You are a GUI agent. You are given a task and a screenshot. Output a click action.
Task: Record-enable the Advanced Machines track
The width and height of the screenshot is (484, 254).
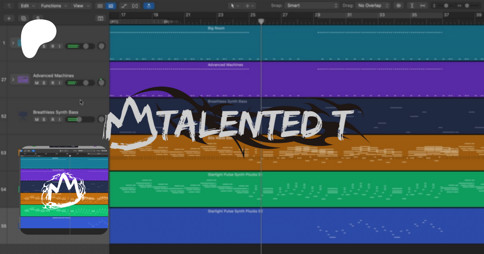click(53, 83)
